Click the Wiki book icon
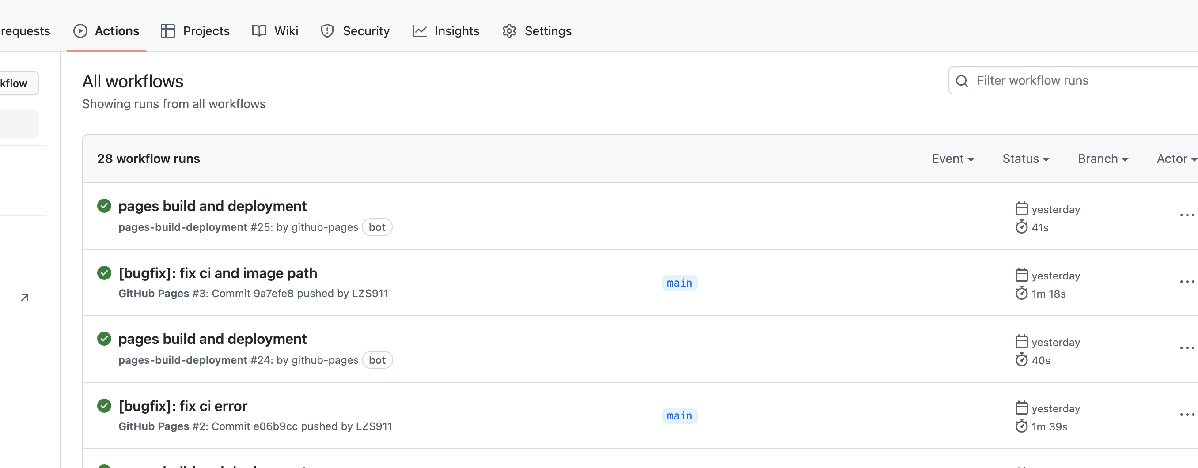The width and height of the screenshot is (1198, 468). point(259,30)
